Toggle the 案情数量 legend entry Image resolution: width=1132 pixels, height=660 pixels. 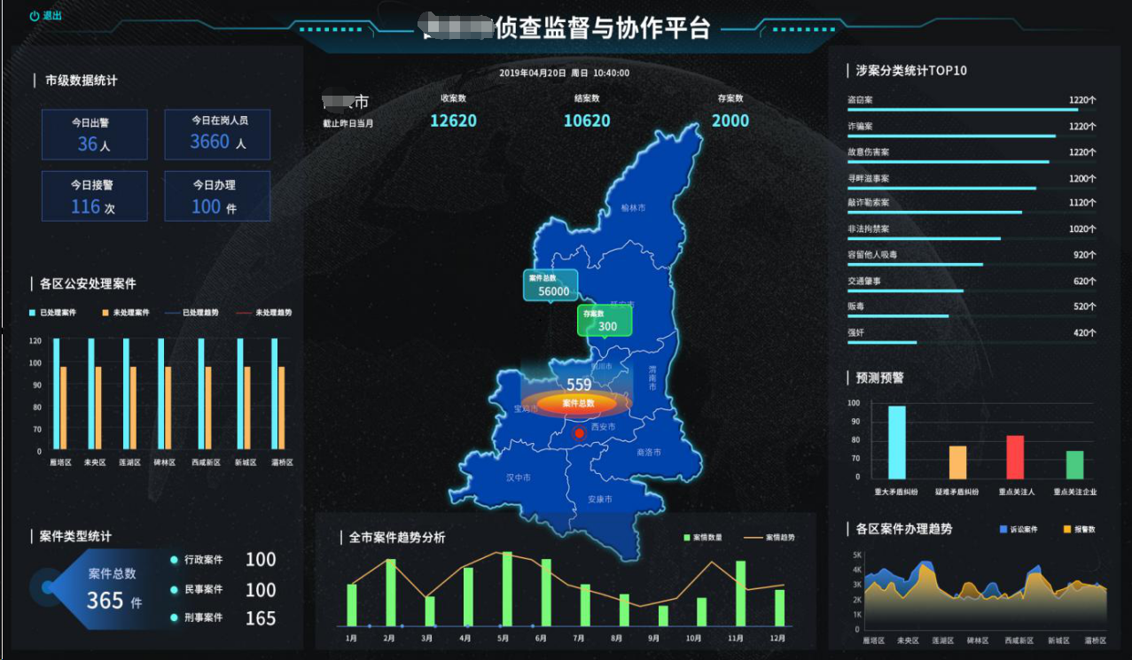click(703, 538)
